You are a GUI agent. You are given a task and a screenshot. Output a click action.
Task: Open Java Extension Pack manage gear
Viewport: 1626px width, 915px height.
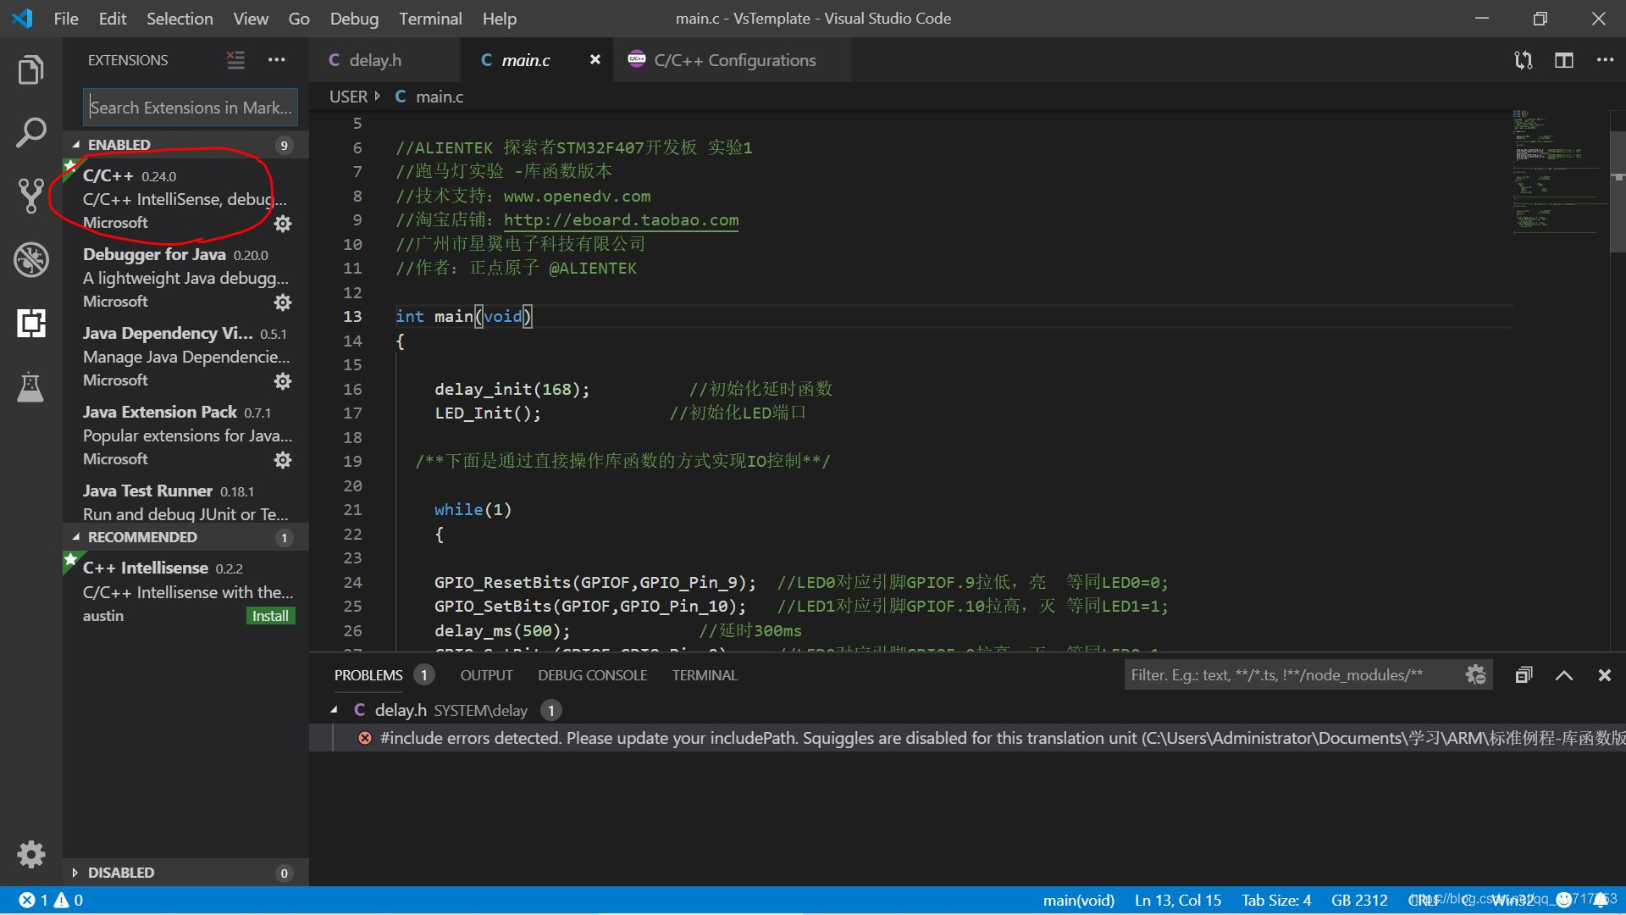(x=283, y=460)
